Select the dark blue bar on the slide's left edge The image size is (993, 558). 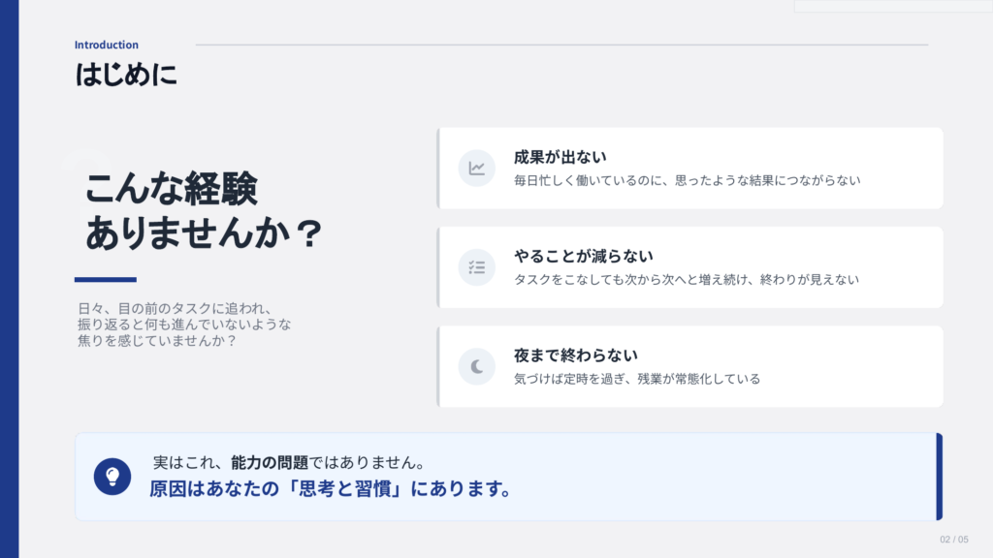(9, 279)
